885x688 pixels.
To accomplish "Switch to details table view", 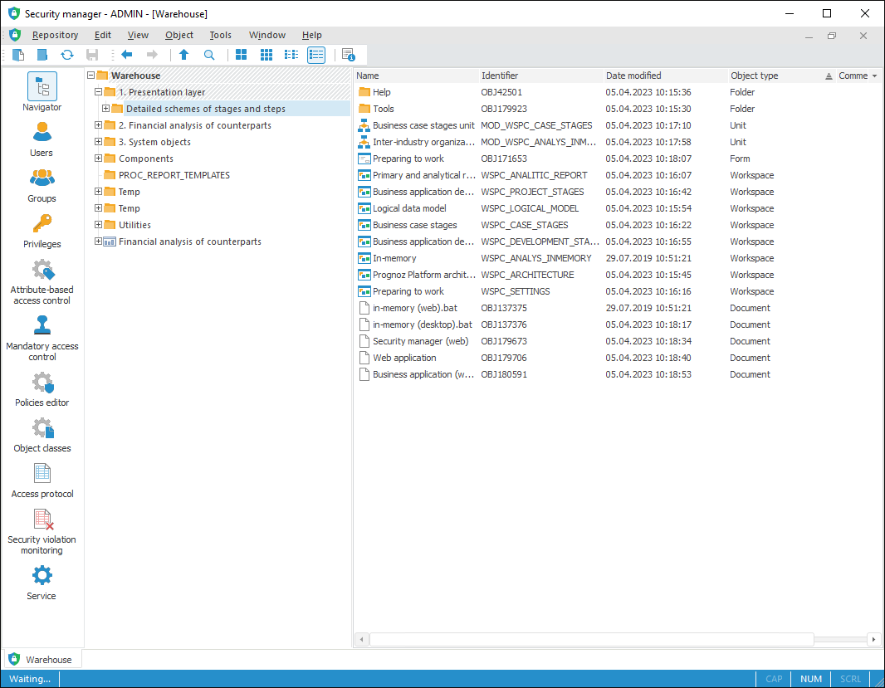I will (x=316, y=55).
